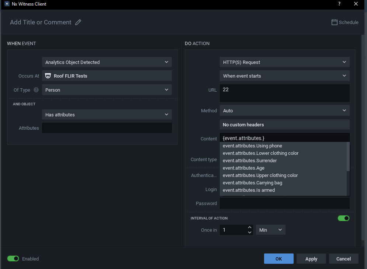Image resolution: width=367 pixels, height=269 pixels.
Task: Select the Roof FLIR Tests camera field
Action: click(x=107, y=76)
